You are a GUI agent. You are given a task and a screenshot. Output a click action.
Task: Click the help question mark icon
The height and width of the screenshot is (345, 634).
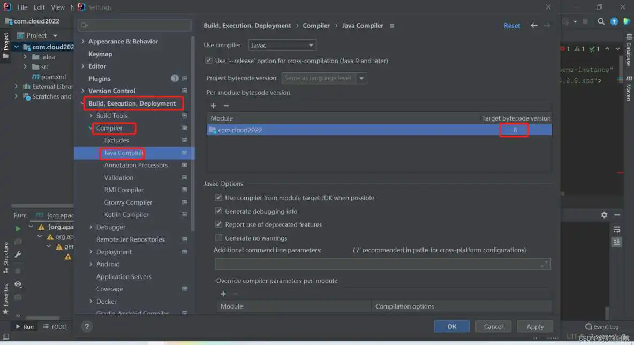(x=87, y=326)
